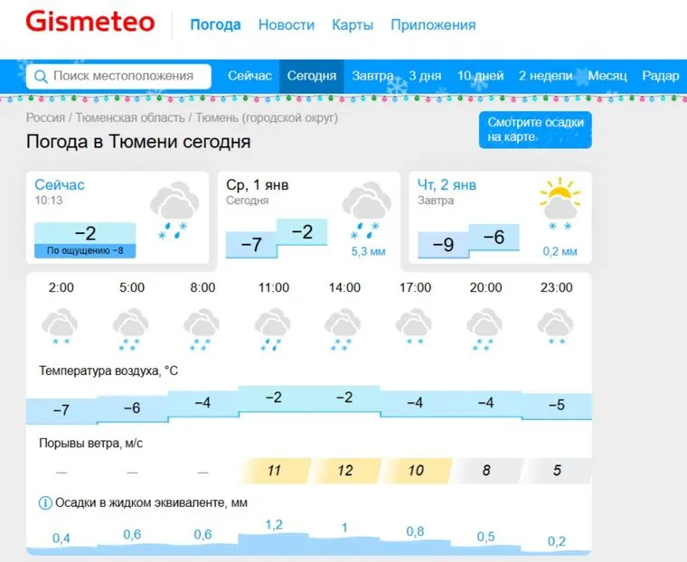
Task: Open the Сегодня forecast tab
Action: (x=311, y=76)
